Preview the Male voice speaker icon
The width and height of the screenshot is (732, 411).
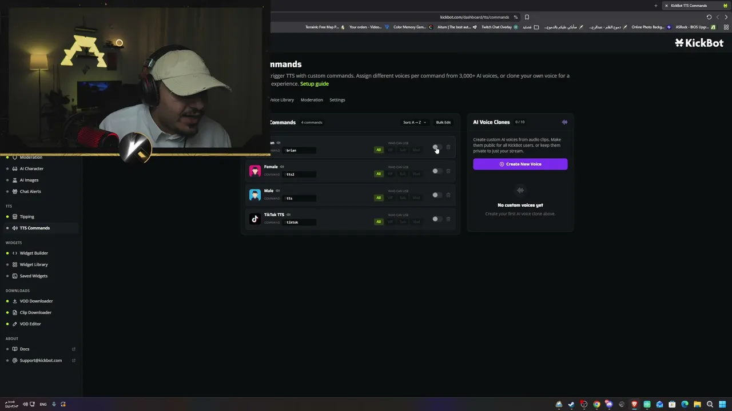278,191
